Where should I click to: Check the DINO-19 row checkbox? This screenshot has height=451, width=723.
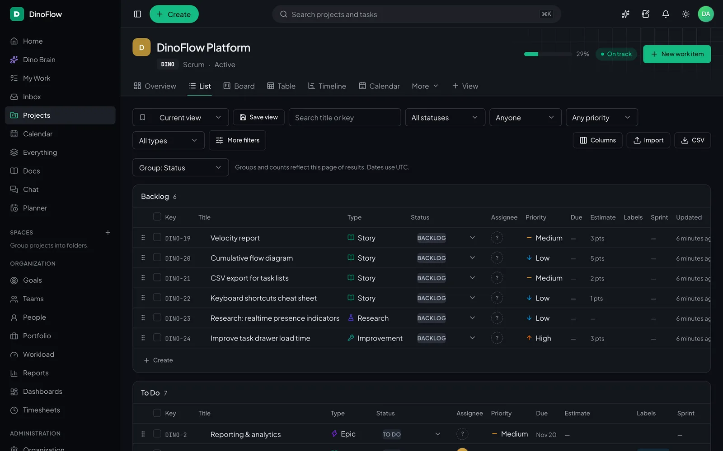point(157,237)
